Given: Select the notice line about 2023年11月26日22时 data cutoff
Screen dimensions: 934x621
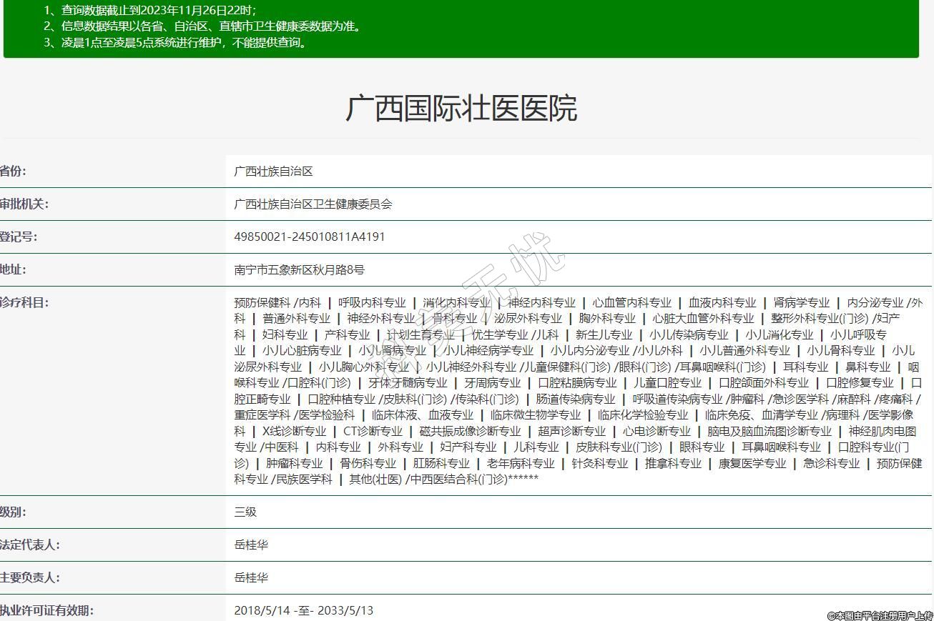Looking at the screenshot, I should coord(149,10).
